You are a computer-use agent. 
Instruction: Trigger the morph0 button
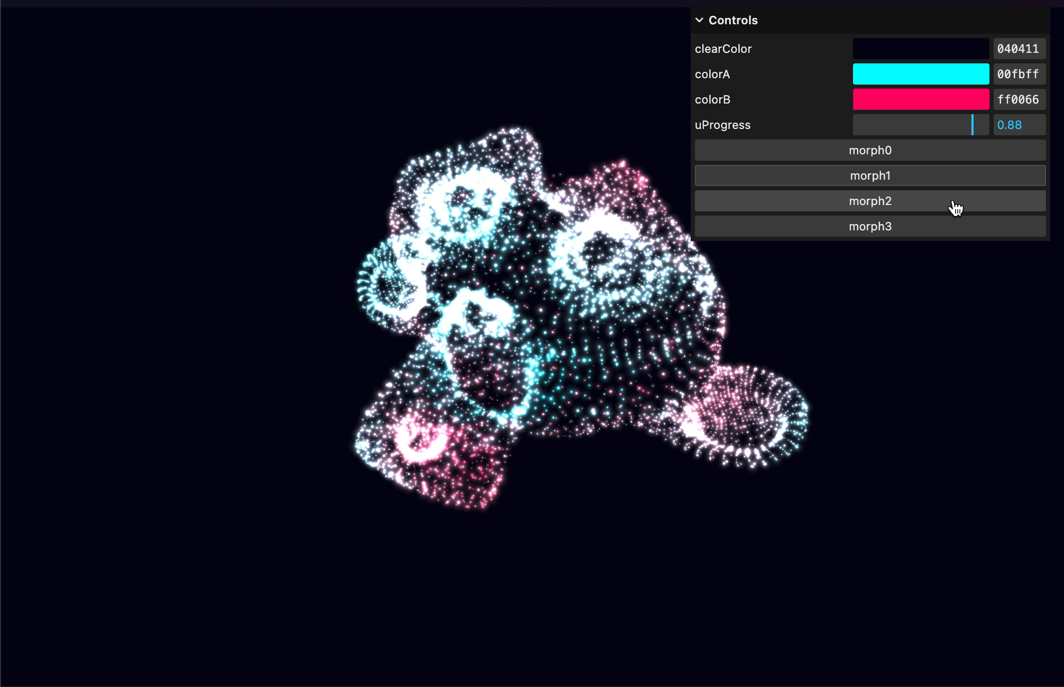coord(870,150)
